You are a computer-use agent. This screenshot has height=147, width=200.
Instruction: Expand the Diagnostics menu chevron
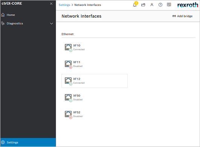[51, 24]
